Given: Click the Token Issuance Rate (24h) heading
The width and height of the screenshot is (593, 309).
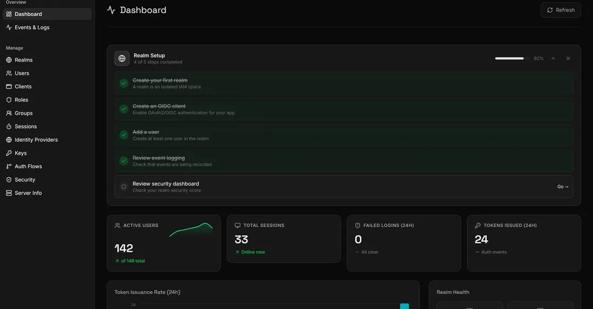Looking at the screenshot, I should click(147, 293).
